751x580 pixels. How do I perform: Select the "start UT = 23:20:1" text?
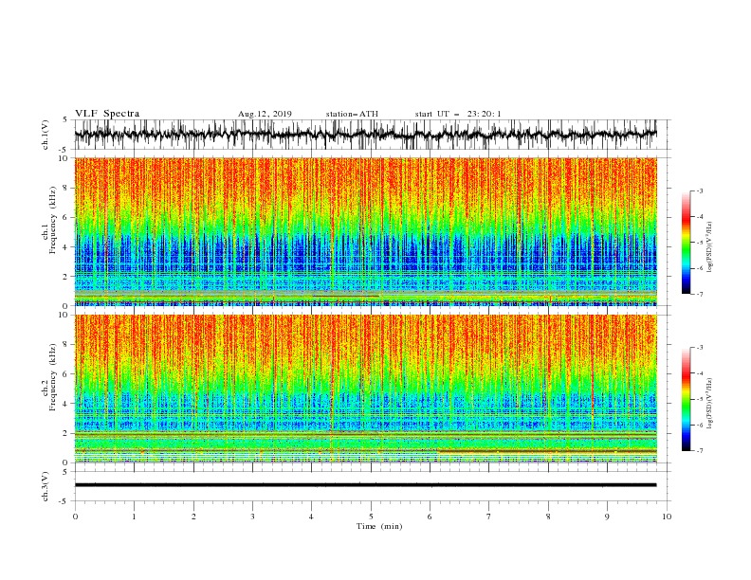pyautogui.click(x=458, y=114)
